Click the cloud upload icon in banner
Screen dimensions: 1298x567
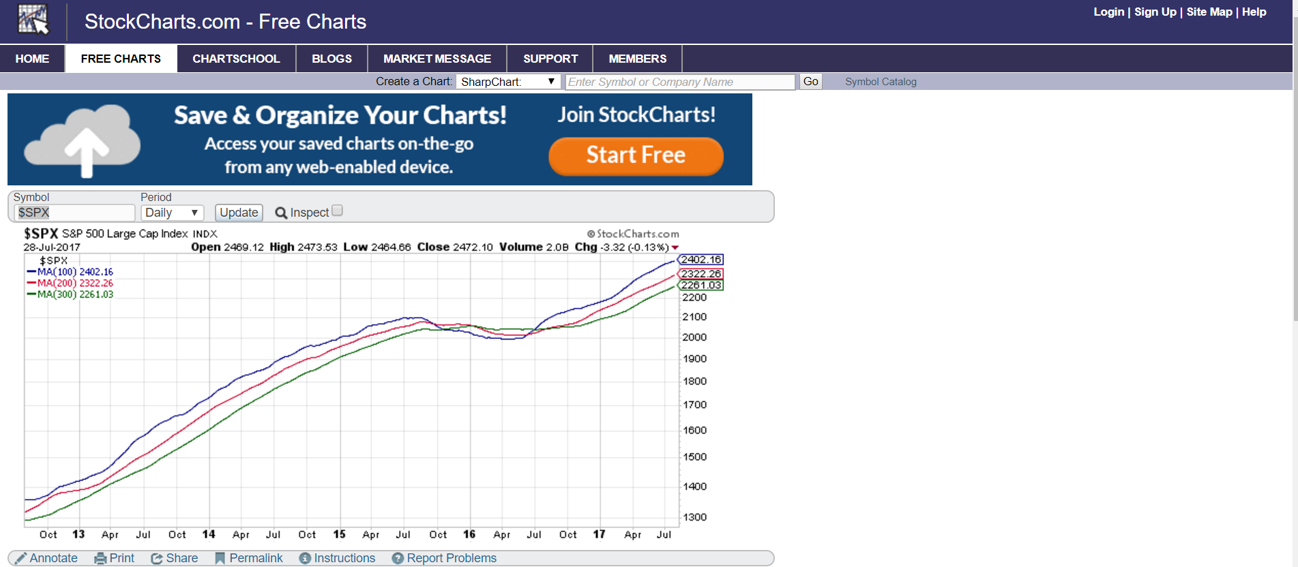pos(83,140)
